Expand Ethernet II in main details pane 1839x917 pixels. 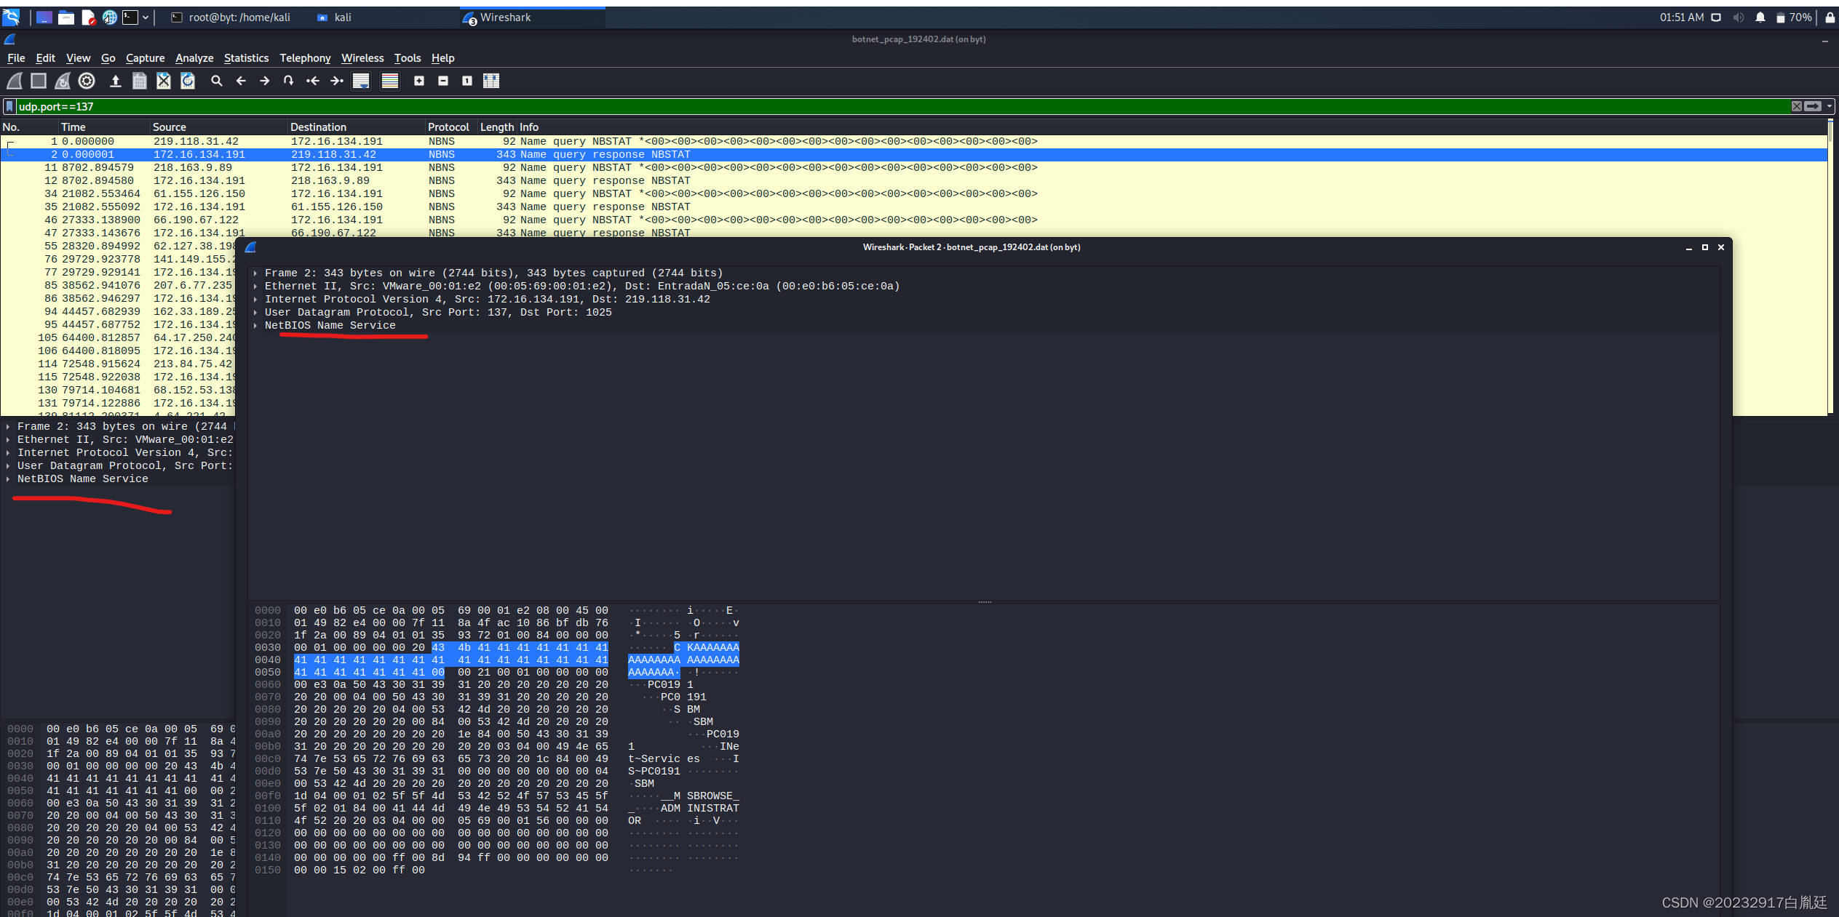click(x=8, y=440)
